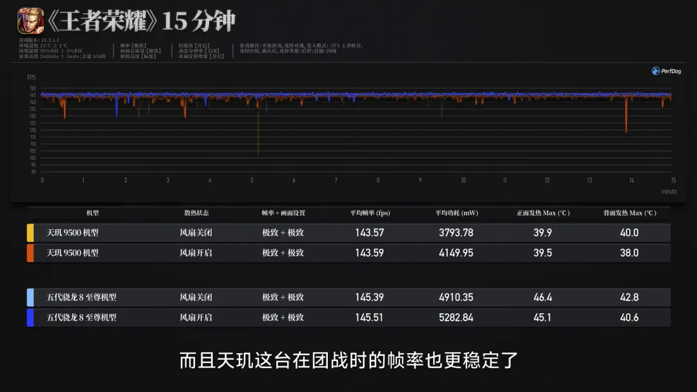Viewport: 697px width, 392px height.
Task: Click the 正面发热 Max (°C) column header
Action: (543, 213)
